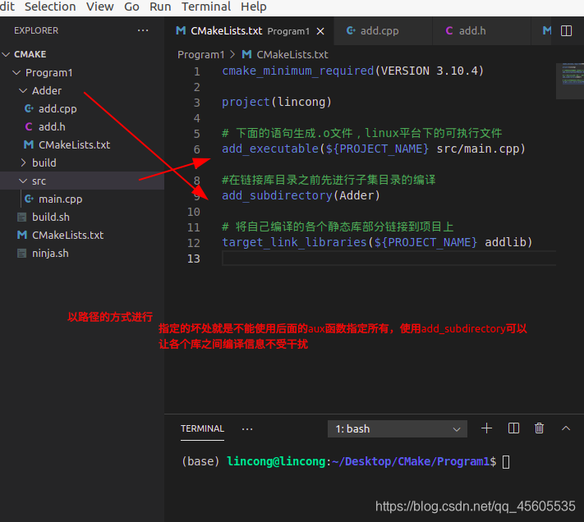
Task: Click CMake icon beside Adder's CMakeLists.txt
Action: click(x=29, y=144)
